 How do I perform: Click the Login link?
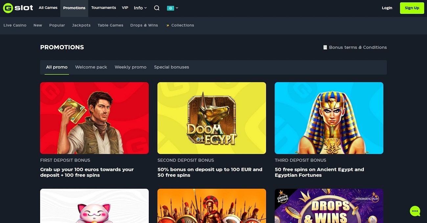tap(387, 8)
